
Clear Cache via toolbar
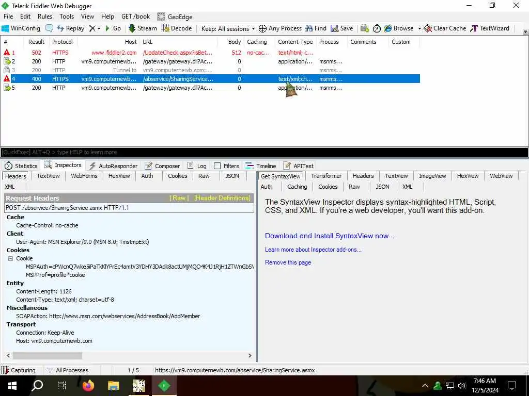445,28
